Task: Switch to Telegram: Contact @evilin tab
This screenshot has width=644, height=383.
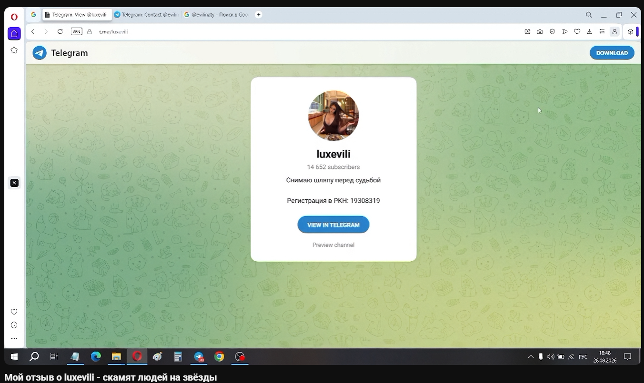Action: 146,15
